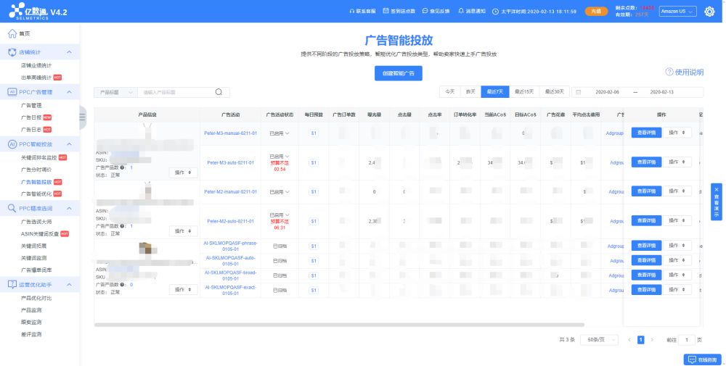This screenshot has height=366, width=726.
Task: Click the 签到送点数 calendar icon
Action: [x=386, y=11]
